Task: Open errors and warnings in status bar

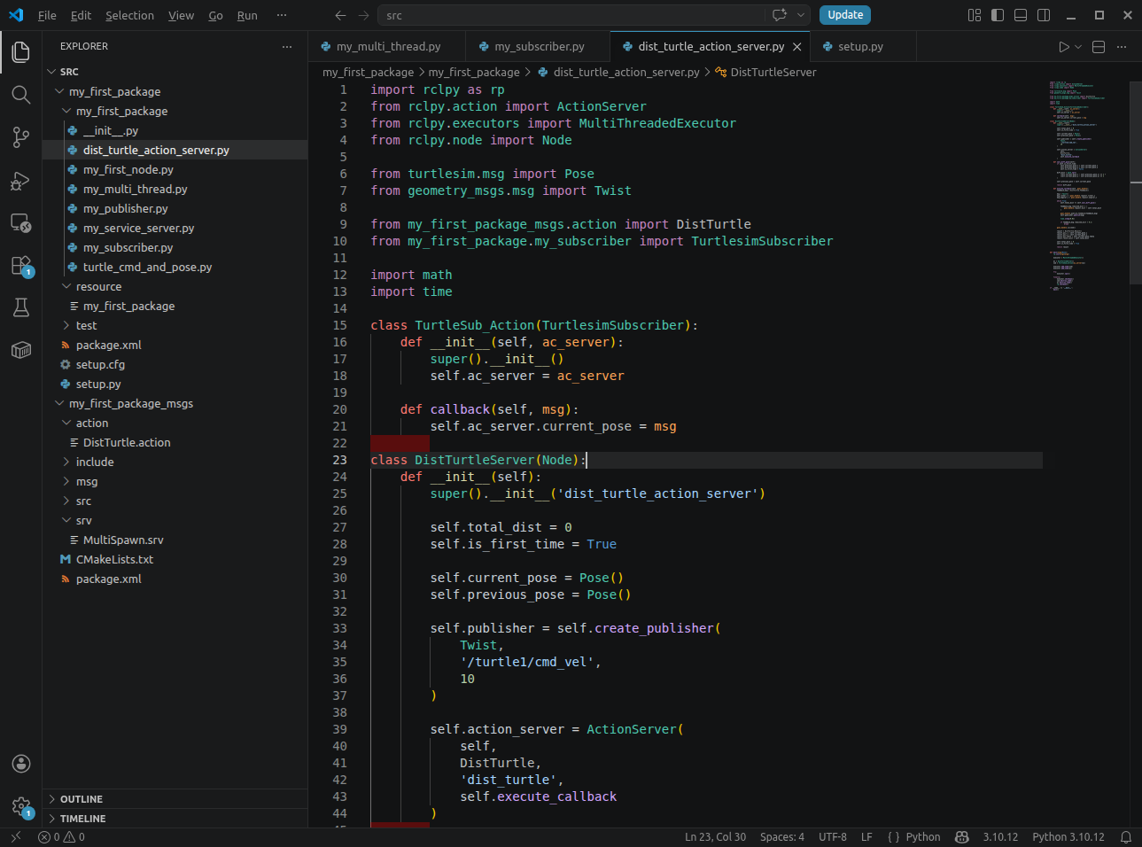Action: pos(62,836)
